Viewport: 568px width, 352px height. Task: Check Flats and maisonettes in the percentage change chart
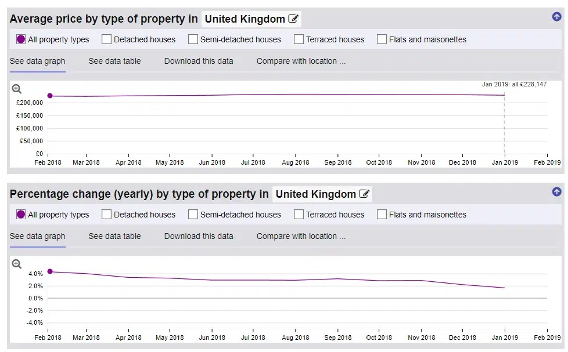pos(382,215)
